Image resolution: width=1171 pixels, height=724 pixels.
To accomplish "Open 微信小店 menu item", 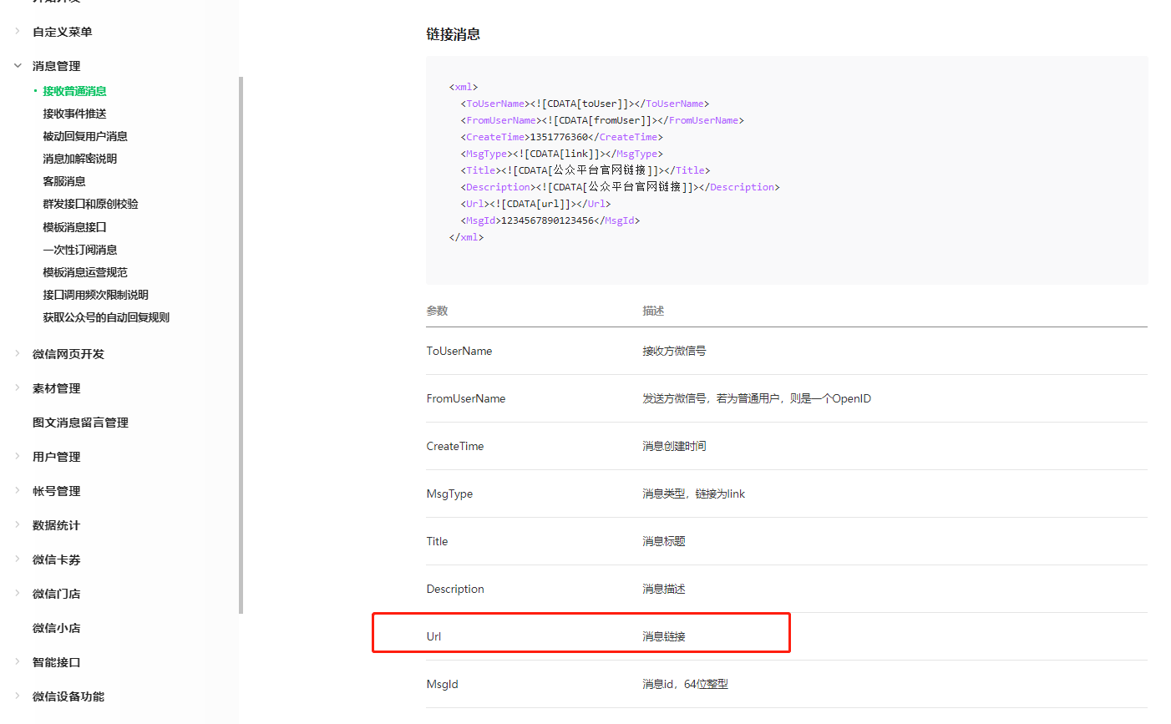I will 57,628.
